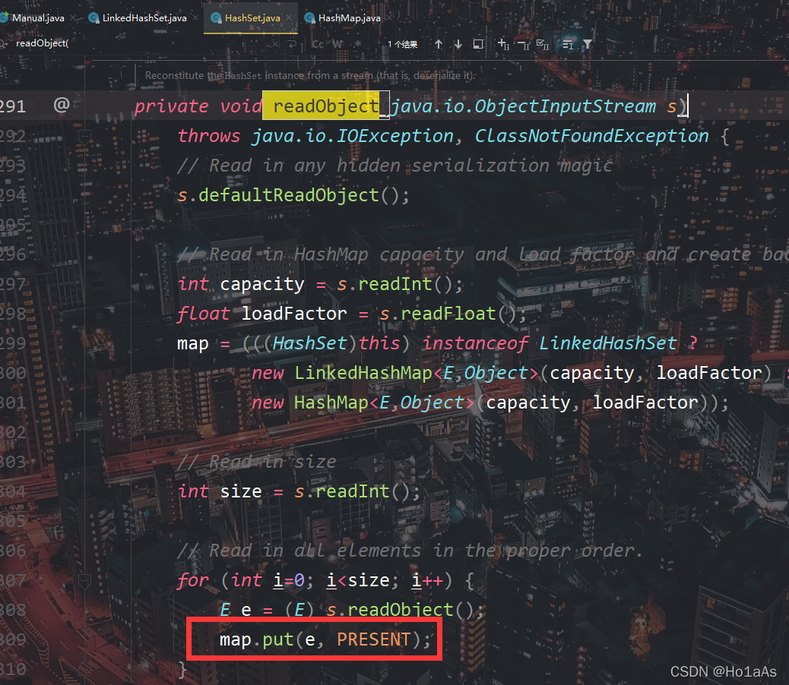Clear the search text with the X icon
This screenshot has height=685, width=789.
point(275,44)
